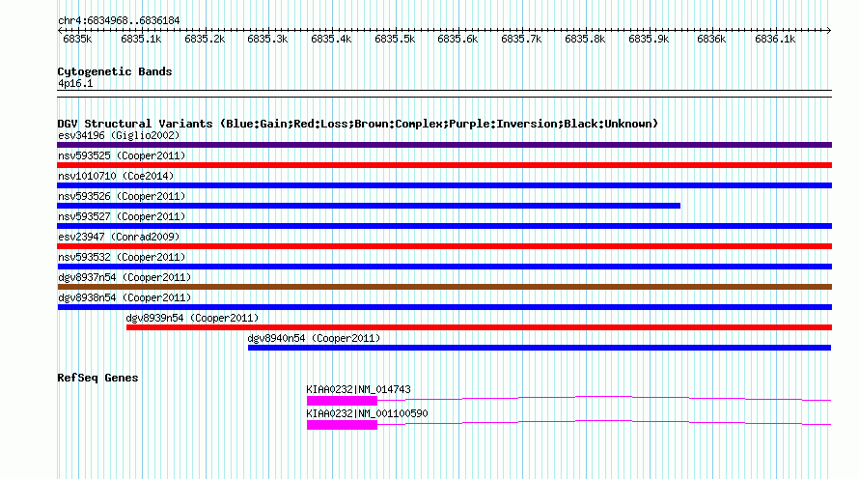Select the brown dgv8937n54 complex bar

(444, 287)
